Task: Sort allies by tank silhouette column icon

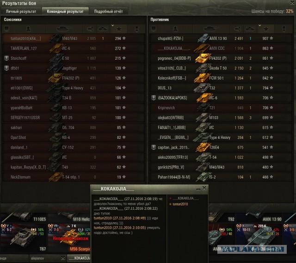Action: click(64, 29)
